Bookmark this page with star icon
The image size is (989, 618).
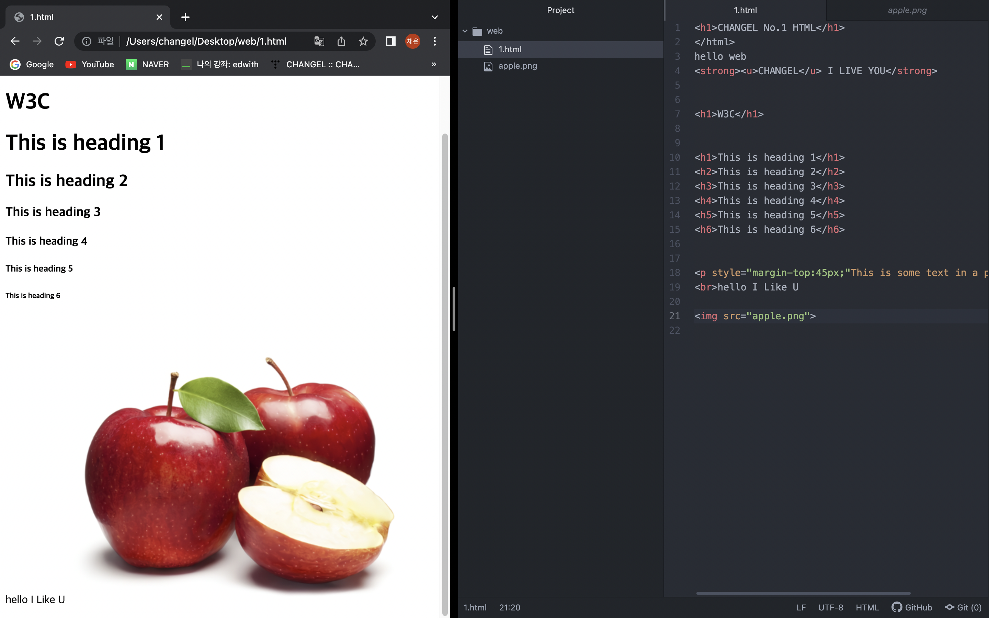pyautogui.click(x=363, y=41)
